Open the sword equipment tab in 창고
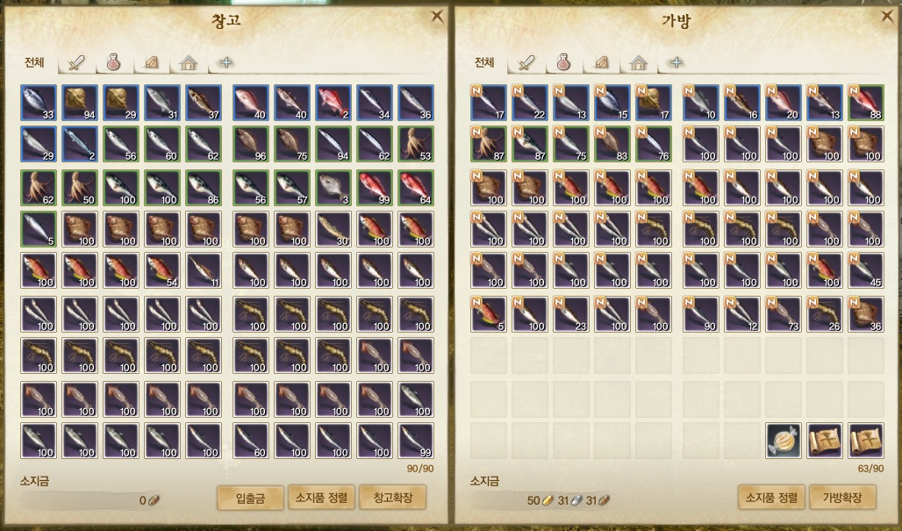 [x=76, y=62]
